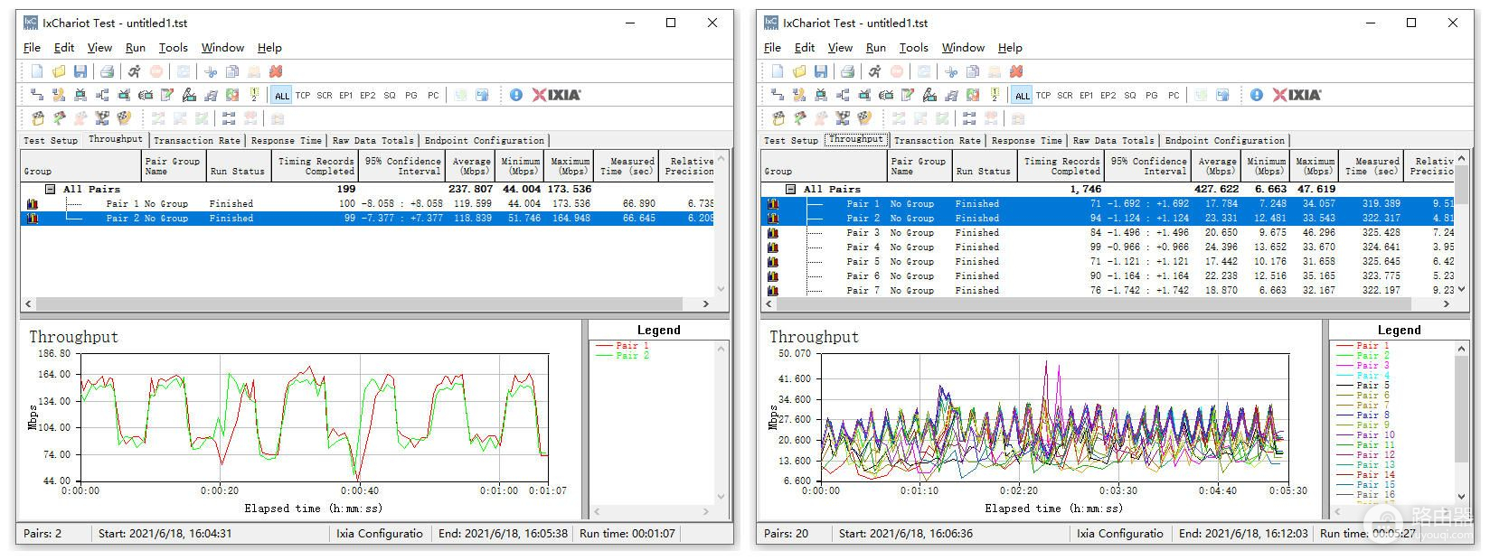The image size is (1490, 560).
Task: Click the Print icon in right window toolbar
Action: 847,71
